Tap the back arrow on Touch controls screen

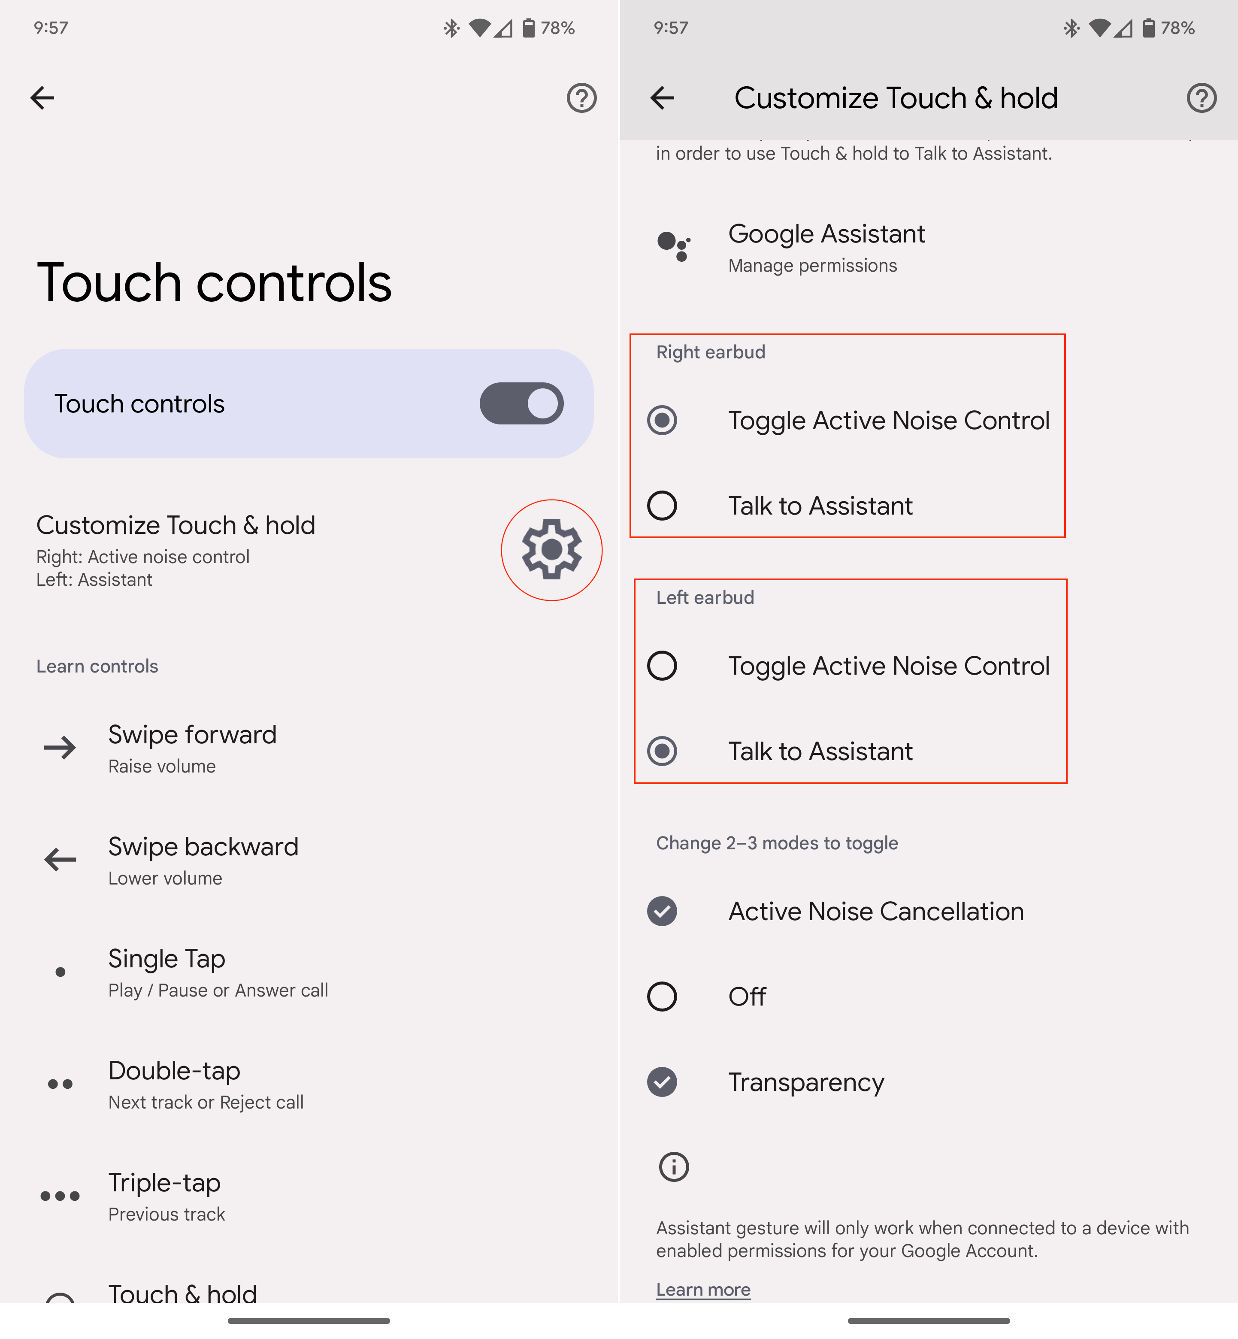pos(42,97)
